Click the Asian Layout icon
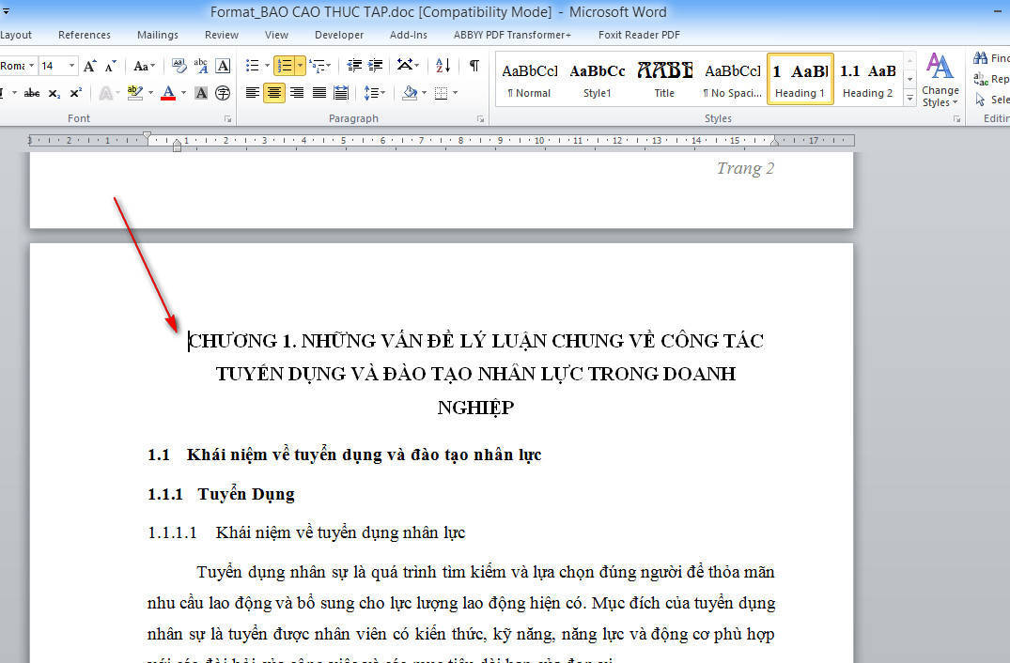The image size is (1010, 663). click(405, 65)
